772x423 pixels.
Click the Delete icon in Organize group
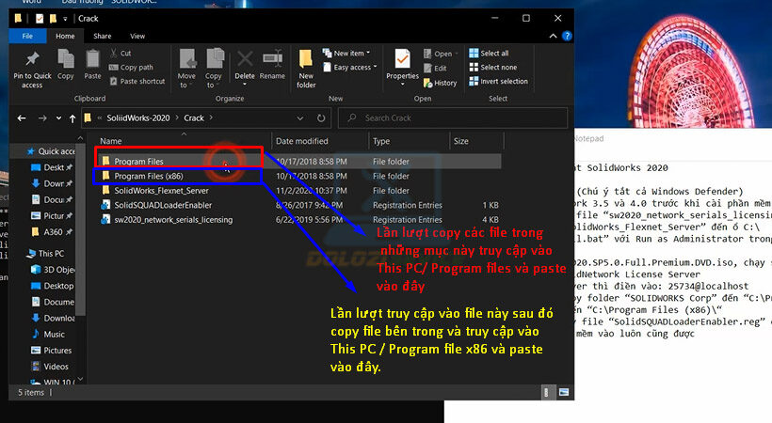245,66
